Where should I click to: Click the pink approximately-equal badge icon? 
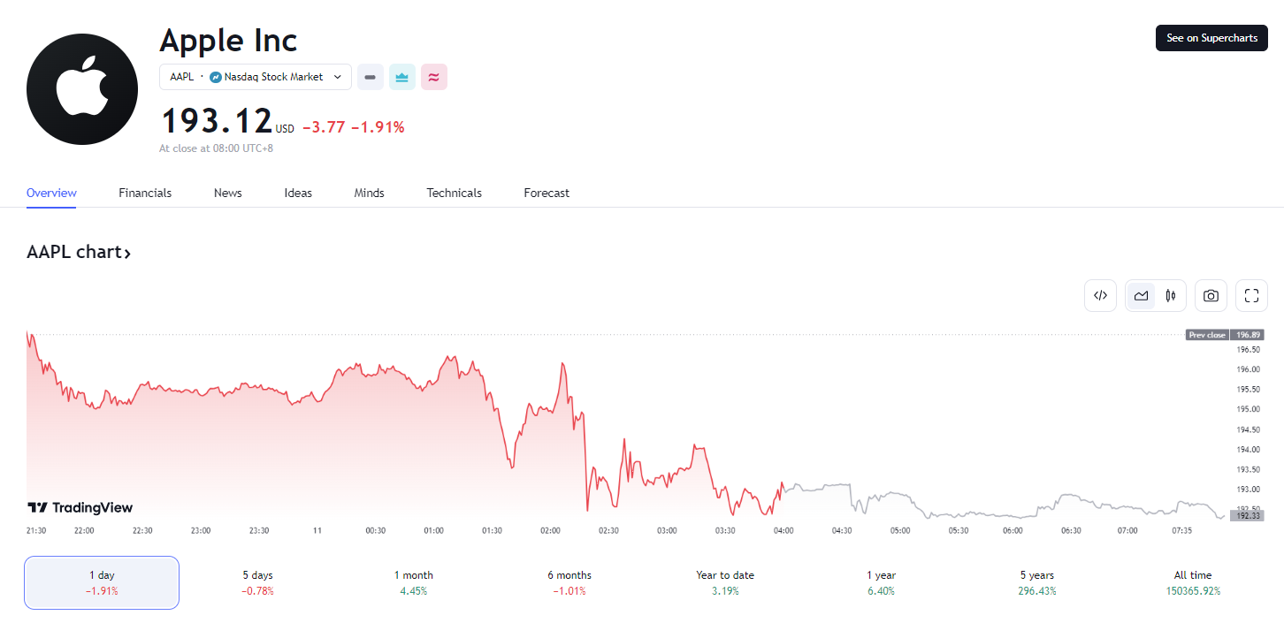(434, 78)
